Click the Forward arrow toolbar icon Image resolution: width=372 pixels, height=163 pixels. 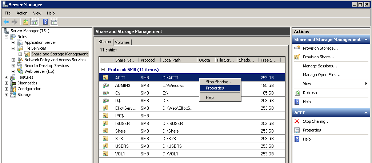tap(15, 22)
